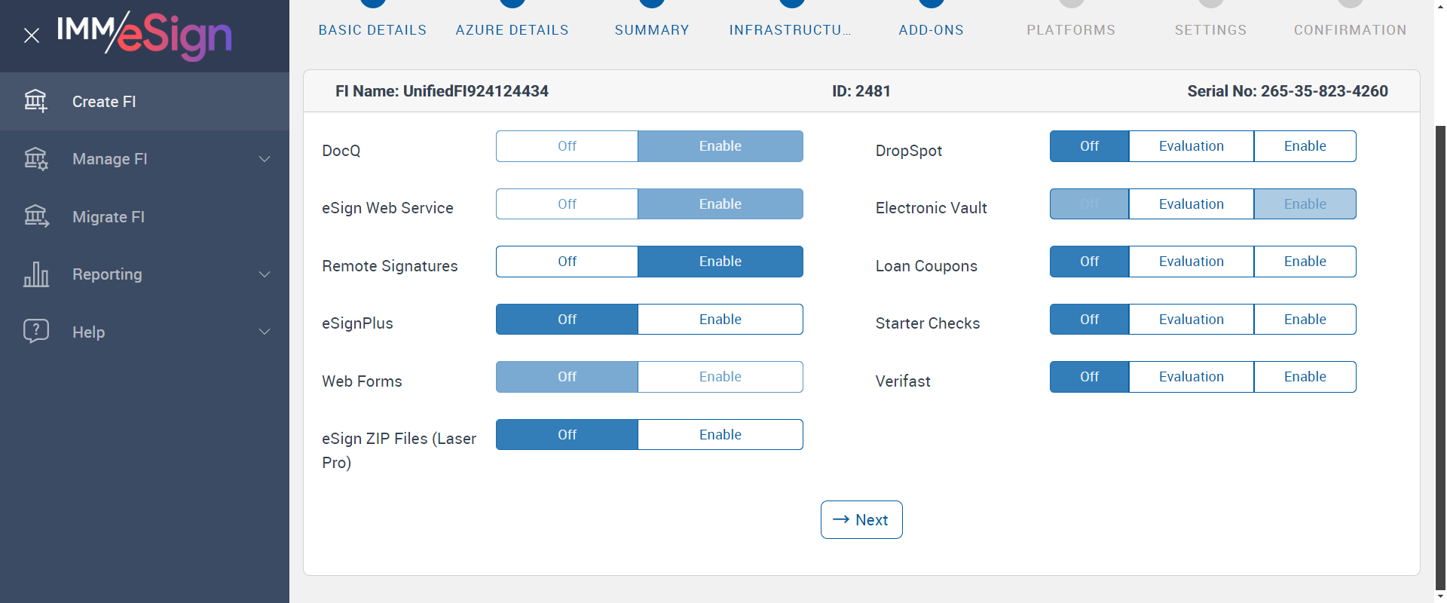This screenshot has width=1447, height=603.
Task: Turn Verifast Off
Action: pyautogui.click(x=1090, y=377)
